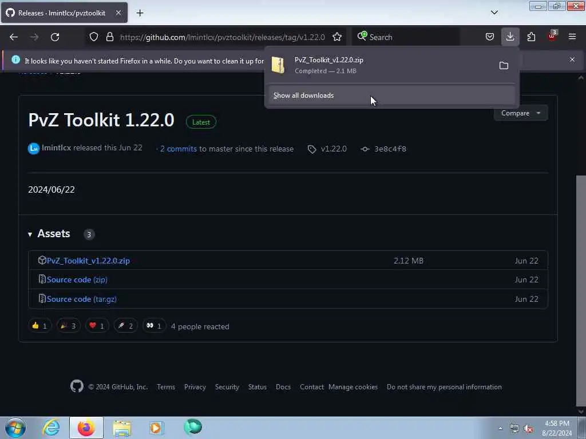Download Source code (tar.gz)

[81, 299]
